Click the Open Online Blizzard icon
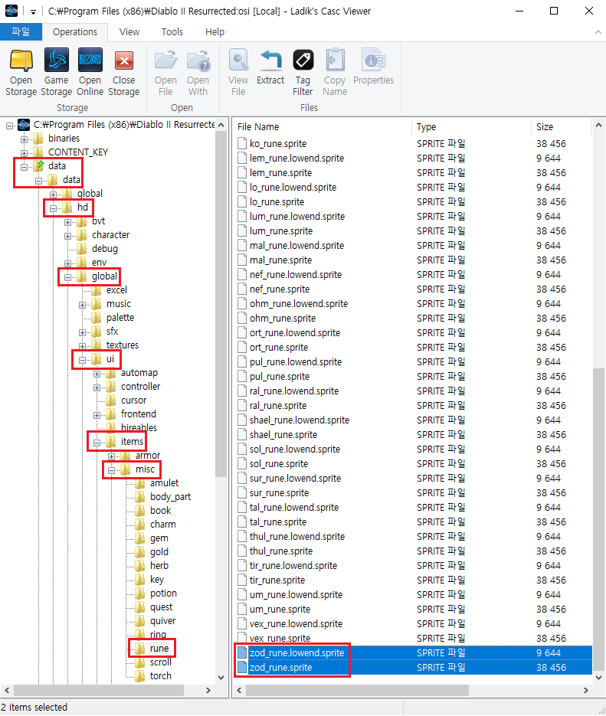 [90, 60]
